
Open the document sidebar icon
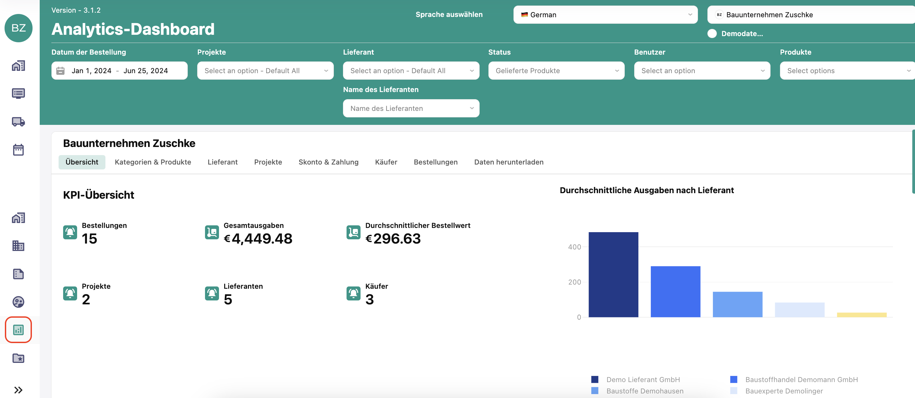click(x=19, y=274)
